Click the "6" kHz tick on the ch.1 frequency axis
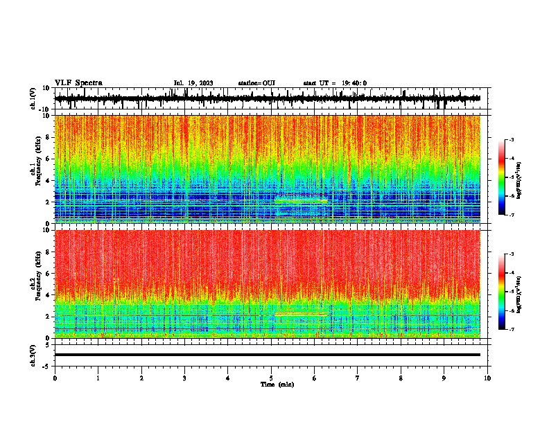The height and width of the screenshot is (424, 549). (x=48, y=159)
